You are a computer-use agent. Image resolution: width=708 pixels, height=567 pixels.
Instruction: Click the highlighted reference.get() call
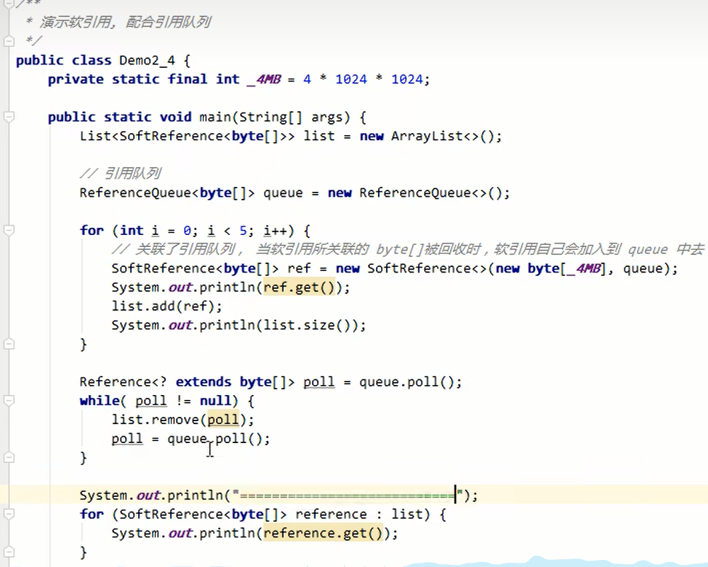tap(323, 534)
